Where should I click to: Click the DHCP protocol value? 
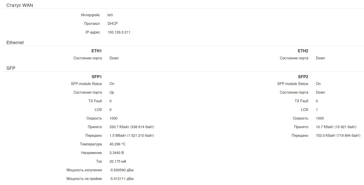[x=113, y=24]
